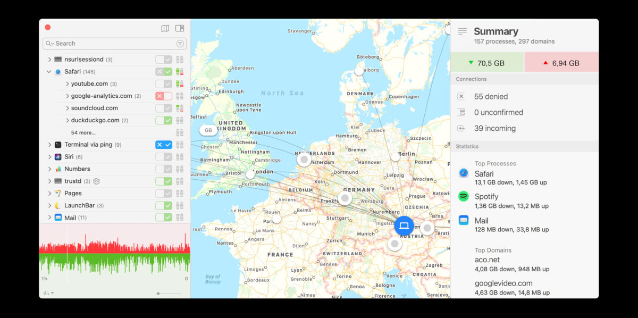Click the Siri app icon in list
The width and height of the screenshot is (638, 318).
tap(58, 157)
